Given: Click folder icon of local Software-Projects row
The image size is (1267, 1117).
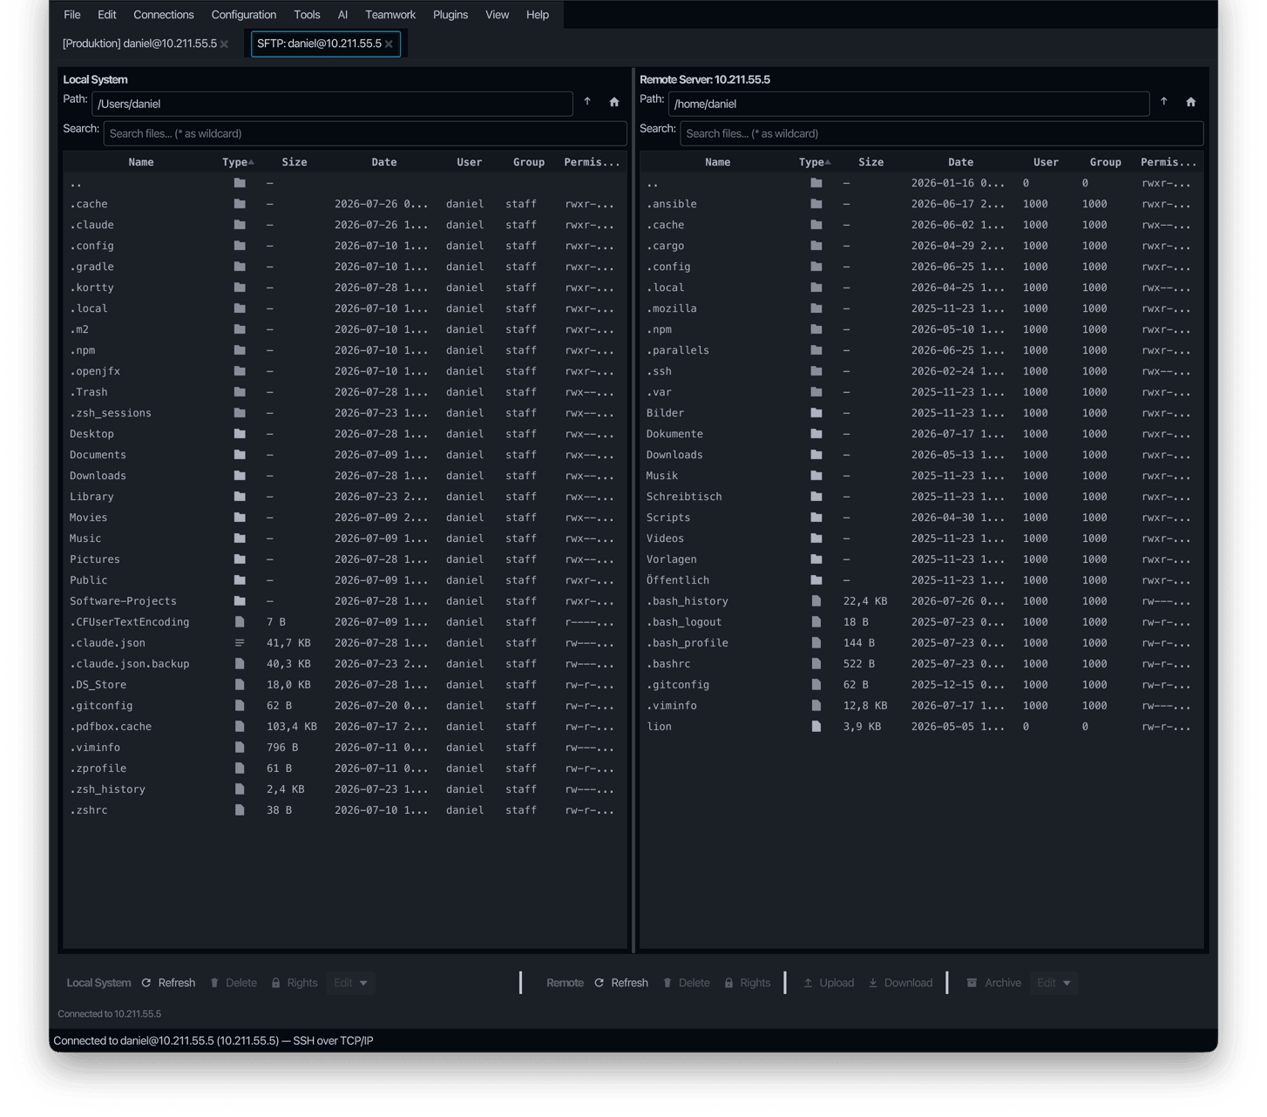Looking at the screenshot, I should [x=240, y=601].
